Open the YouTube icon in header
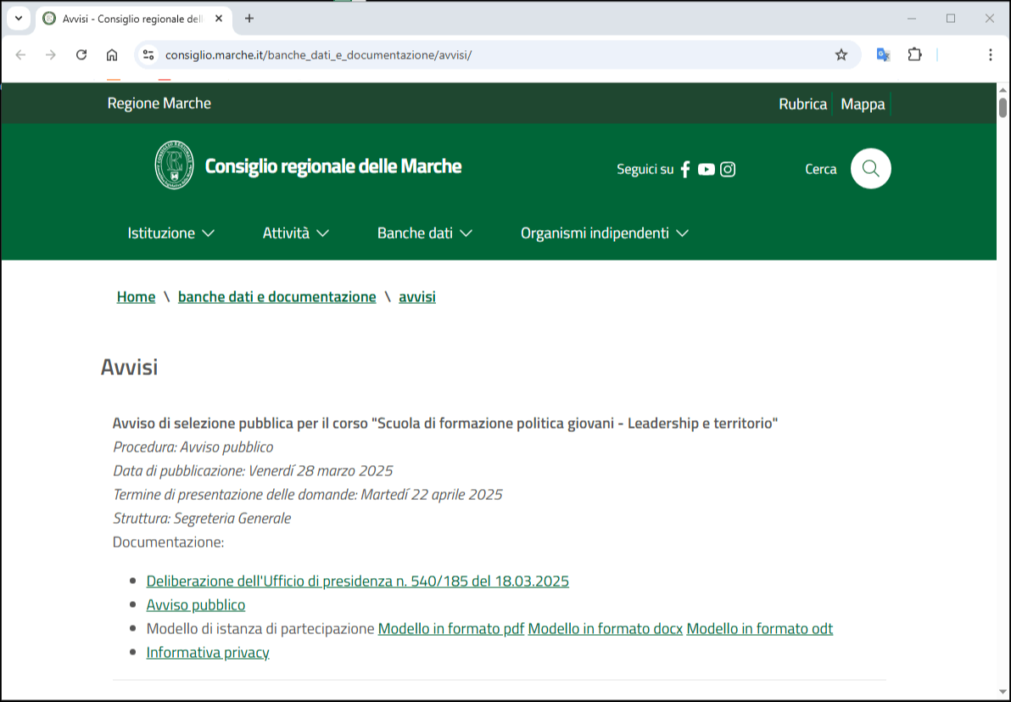This screenshot has height=702, width=1011. [706, 169]
